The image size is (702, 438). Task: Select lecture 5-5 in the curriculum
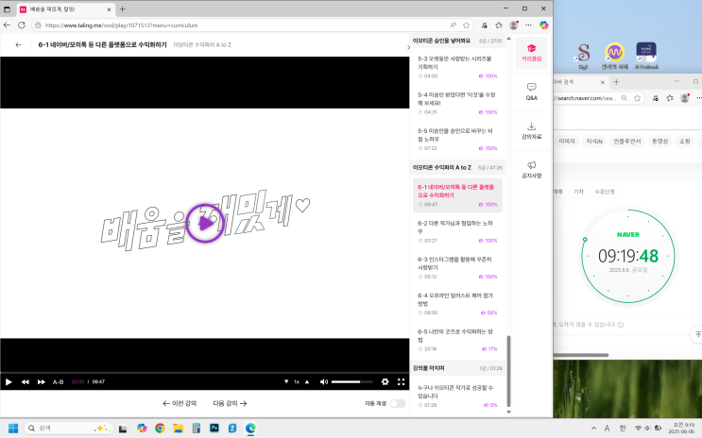pyautogui.click(x=457, y=139)
